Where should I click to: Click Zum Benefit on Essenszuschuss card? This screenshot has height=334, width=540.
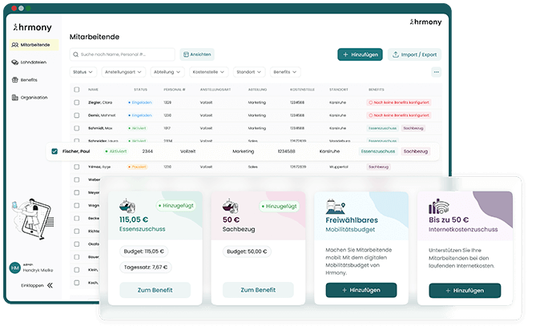155,290
